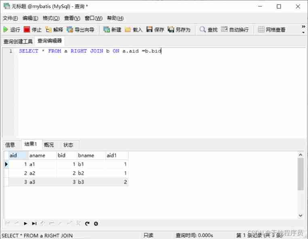The width and height of the screenshot is (308, 239).
Task: Click the 只读 read-only status text
Action: [148, 235]
